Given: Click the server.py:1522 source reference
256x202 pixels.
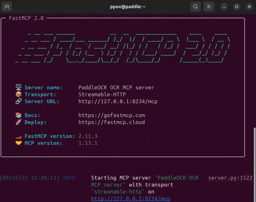Looking at the screenshot, I should [x=230, y=178].
